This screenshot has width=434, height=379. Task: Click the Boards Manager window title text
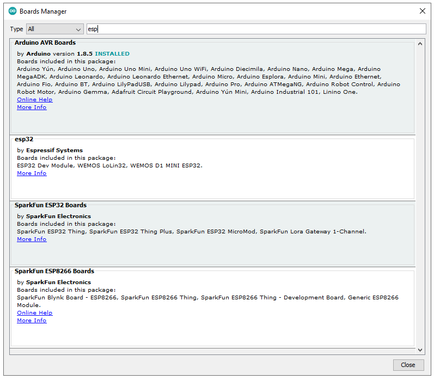pos(43,11)
